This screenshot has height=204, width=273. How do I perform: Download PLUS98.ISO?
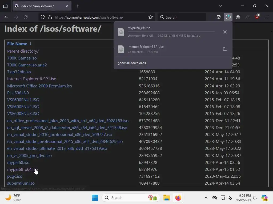18,93
